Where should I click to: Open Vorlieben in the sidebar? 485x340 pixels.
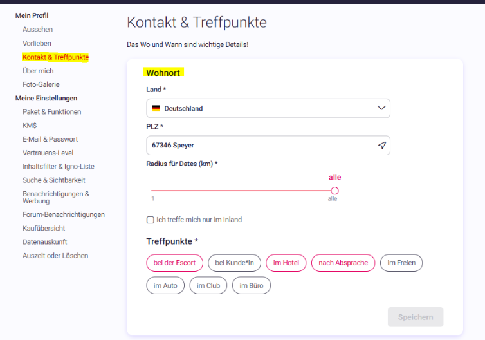coord(37,44)
